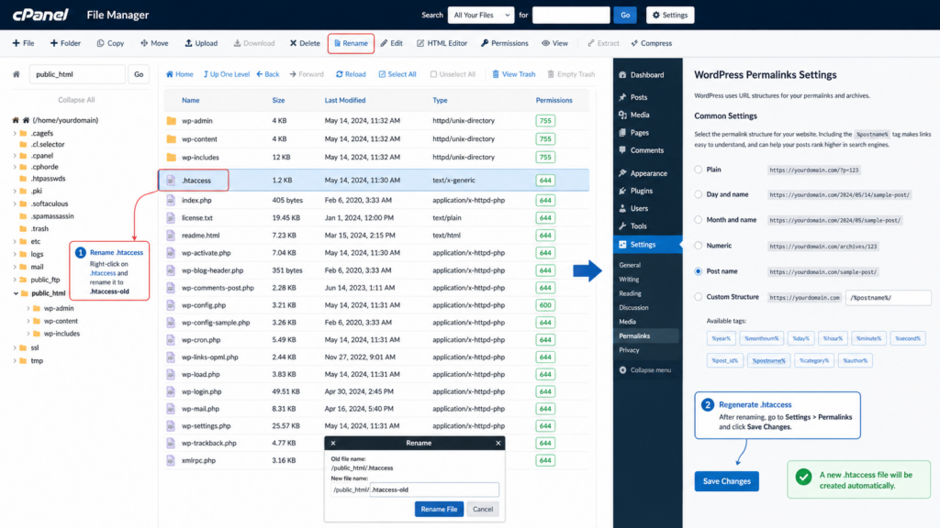
Task: Click the 600 permissions badge
Action: [545, 305]
